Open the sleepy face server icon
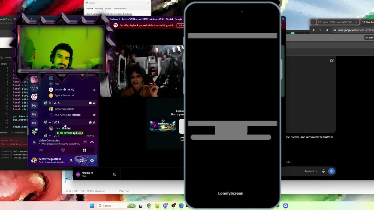This screenshot has height=210, width=374. click(x=34, y=88)
